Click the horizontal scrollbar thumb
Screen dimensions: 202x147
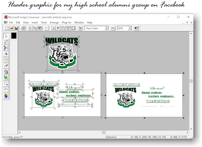(104, 132)
